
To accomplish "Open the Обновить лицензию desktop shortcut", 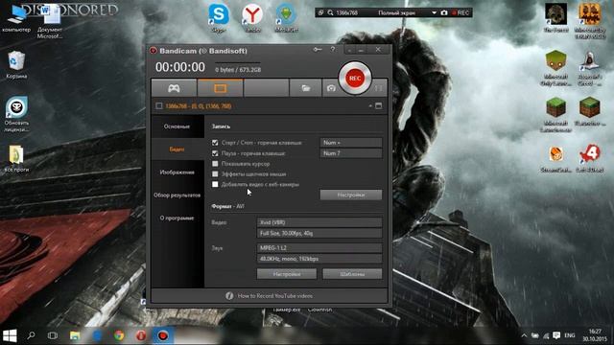I will (16, 114).
